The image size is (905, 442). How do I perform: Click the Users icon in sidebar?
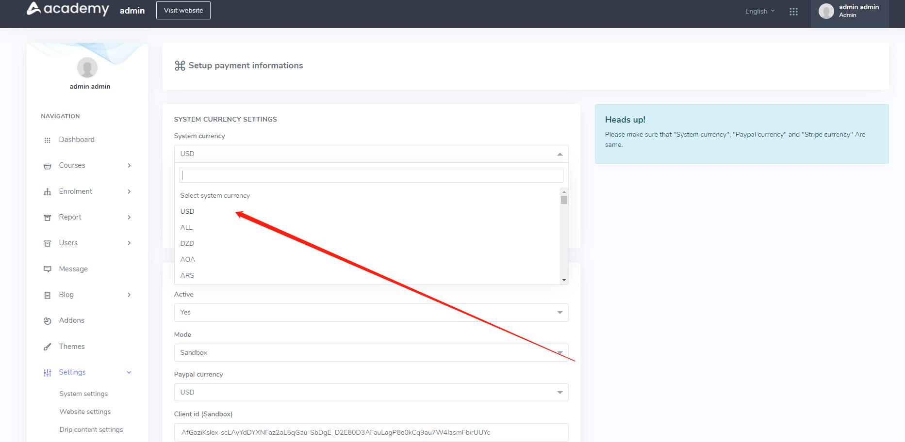(47, 243)
